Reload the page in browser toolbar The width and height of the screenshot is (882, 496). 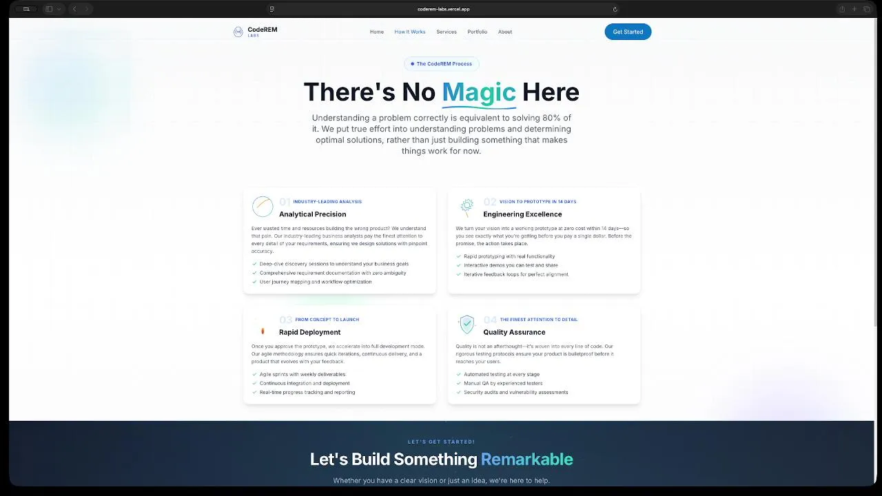pos(615,9)
